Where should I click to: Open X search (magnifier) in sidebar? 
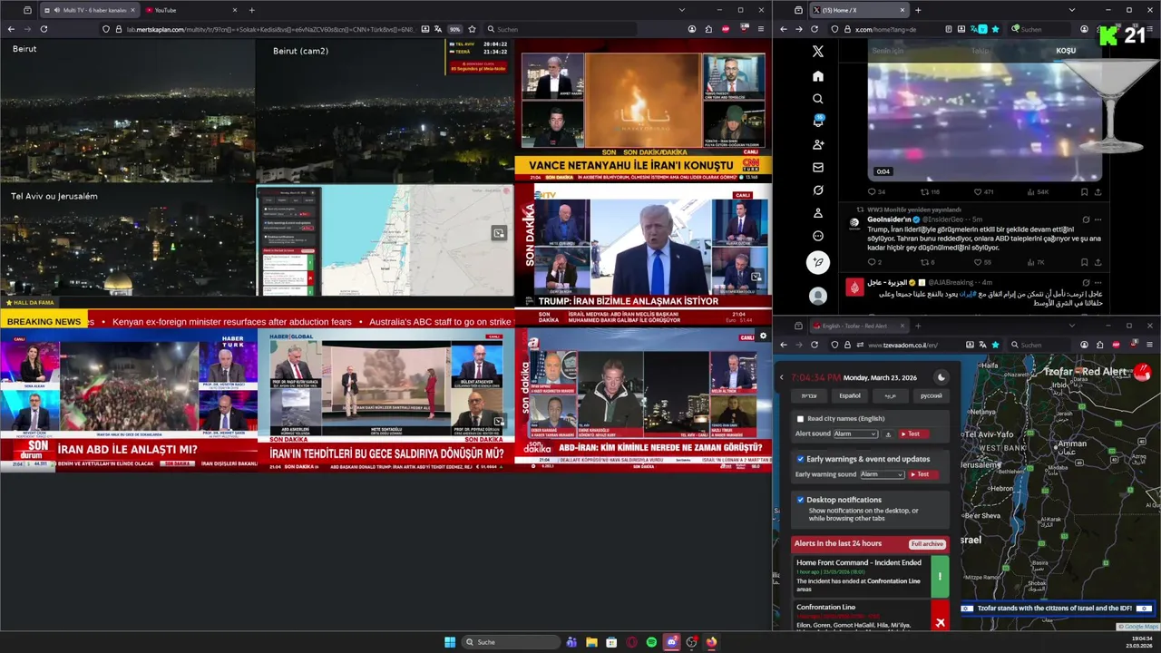(x=818, y=99)
